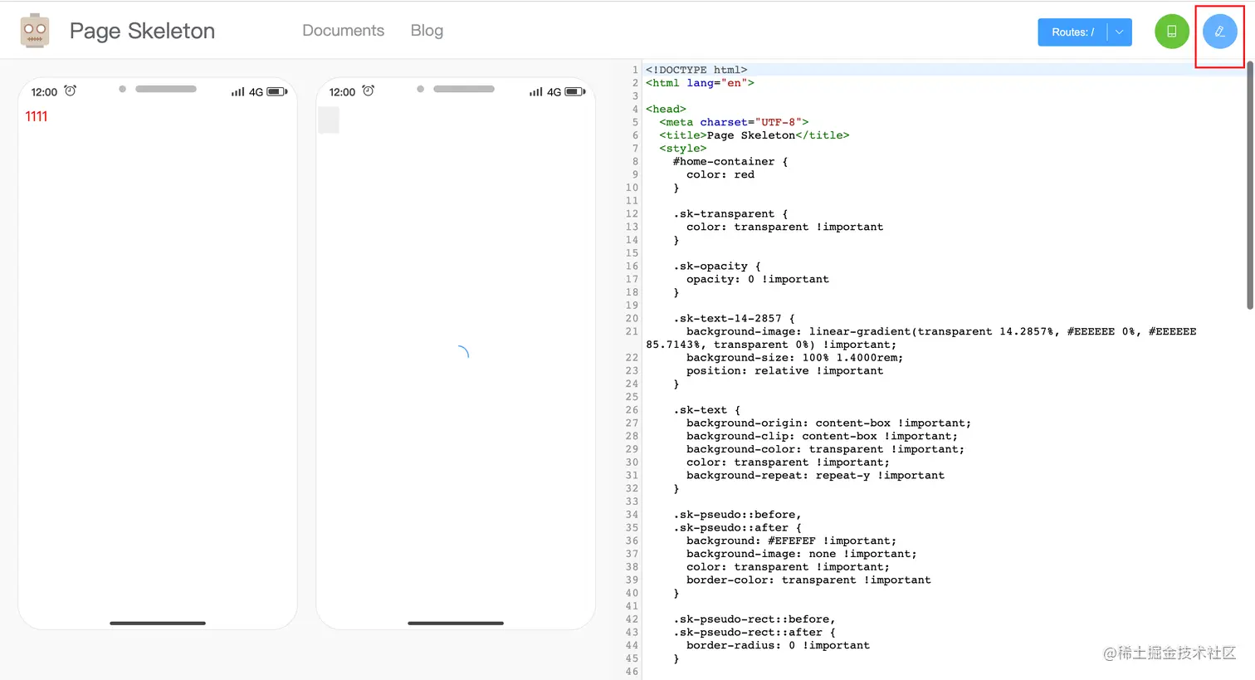1255x680 pixels.
Task: Click the .sk-pseudo::before, selector line
Action: coord(737,515)
